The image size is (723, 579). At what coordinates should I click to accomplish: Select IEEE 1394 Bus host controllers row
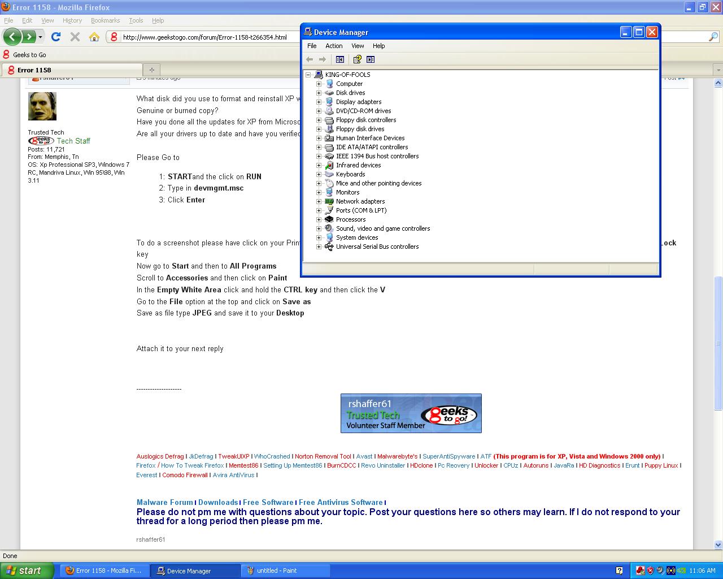[x=377, y=156]
